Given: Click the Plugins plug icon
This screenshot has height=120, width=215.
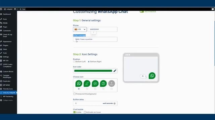Looking at the screenshot, I should tap(1, 45).
